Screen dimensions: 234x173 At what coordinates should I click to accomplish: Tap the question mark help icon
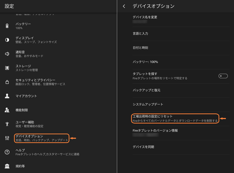[7, 152]
